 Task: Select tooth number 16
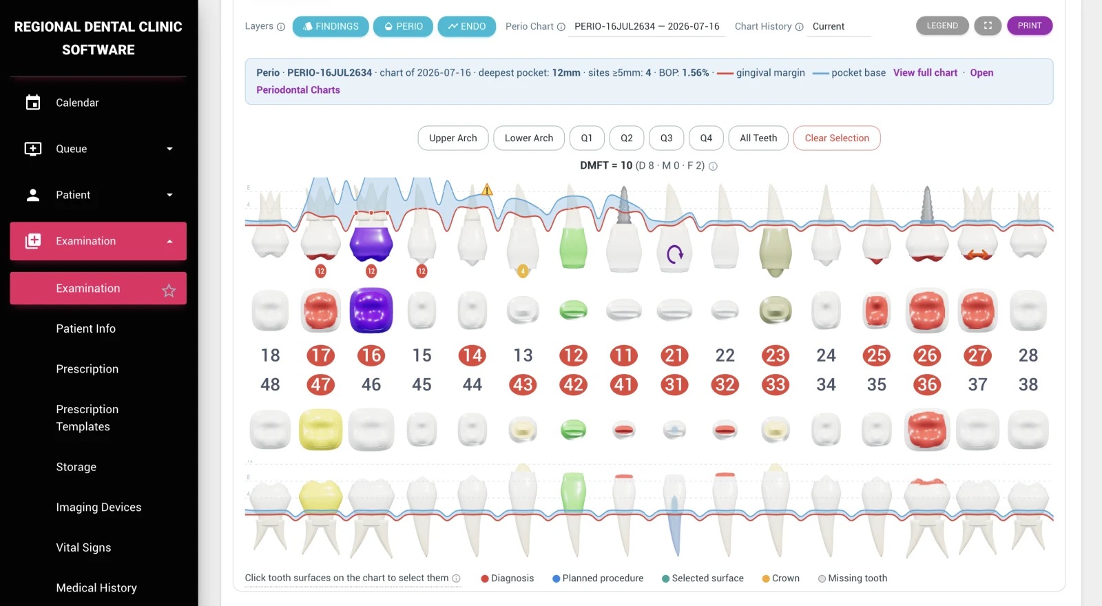point(371,355)
